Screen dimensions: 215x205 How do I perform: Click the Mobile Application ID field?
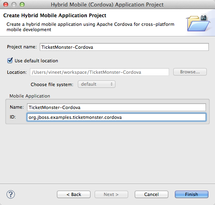[116, 117]
